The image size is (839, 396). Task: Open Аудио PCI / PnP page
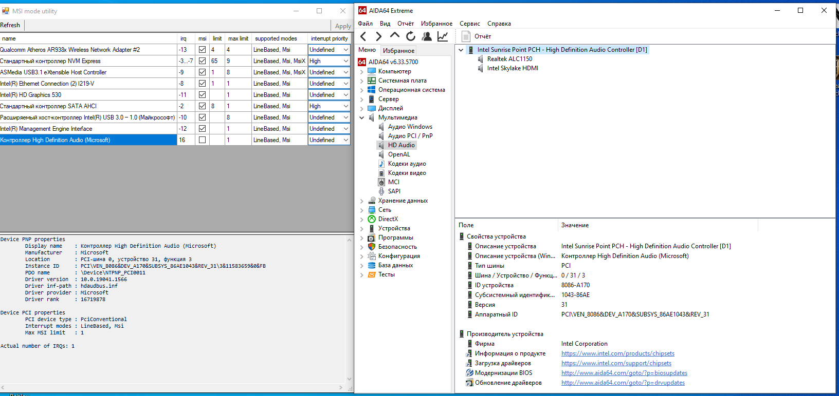410,136
